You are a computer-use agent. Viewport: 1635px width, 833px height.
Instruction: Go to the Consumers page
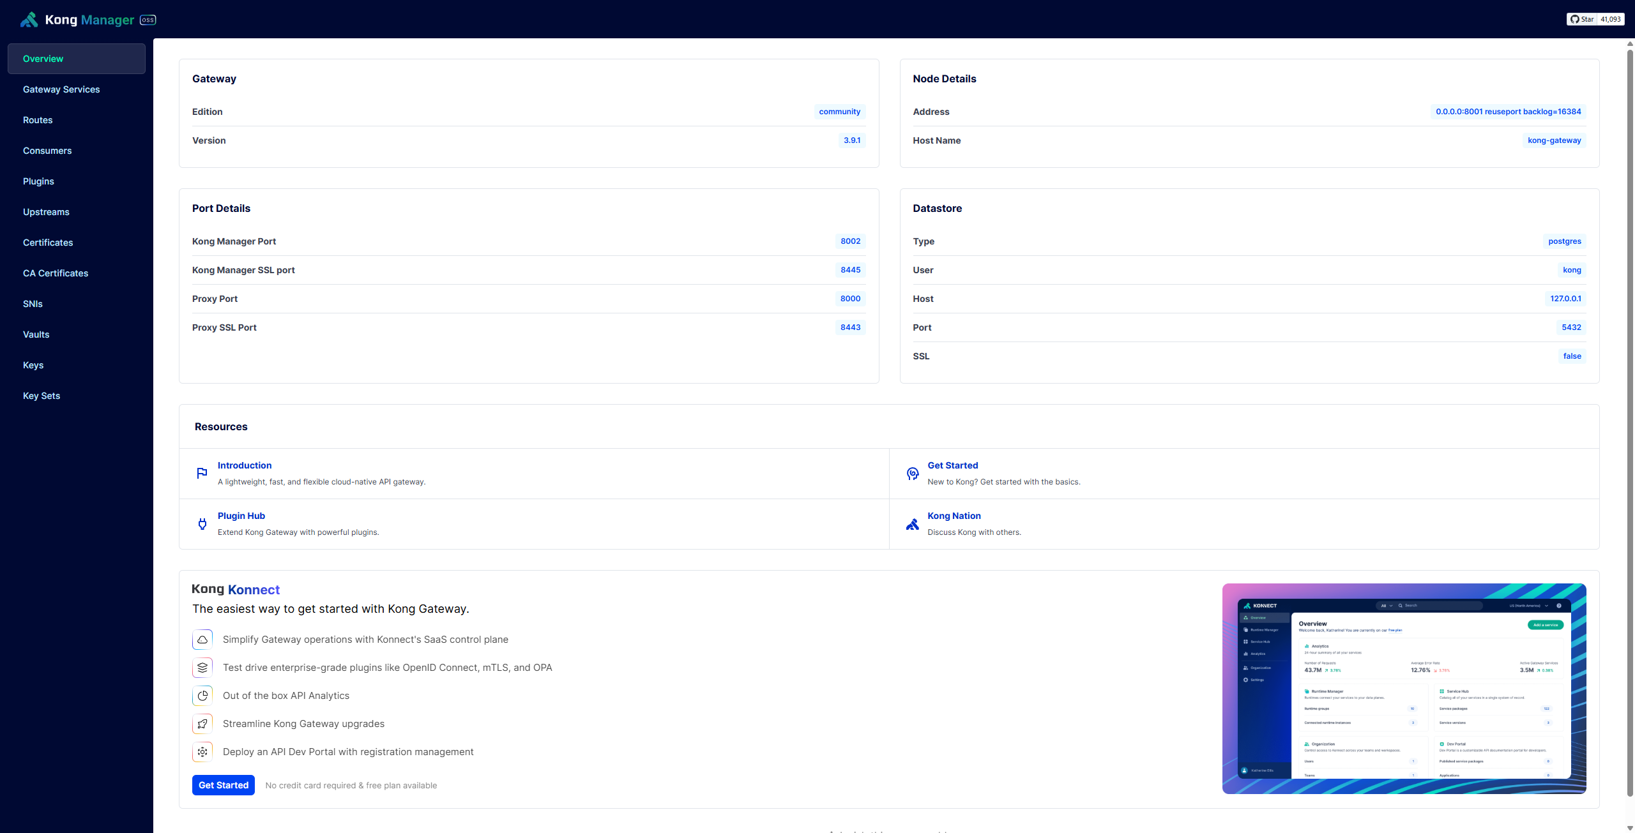(47, 151)
